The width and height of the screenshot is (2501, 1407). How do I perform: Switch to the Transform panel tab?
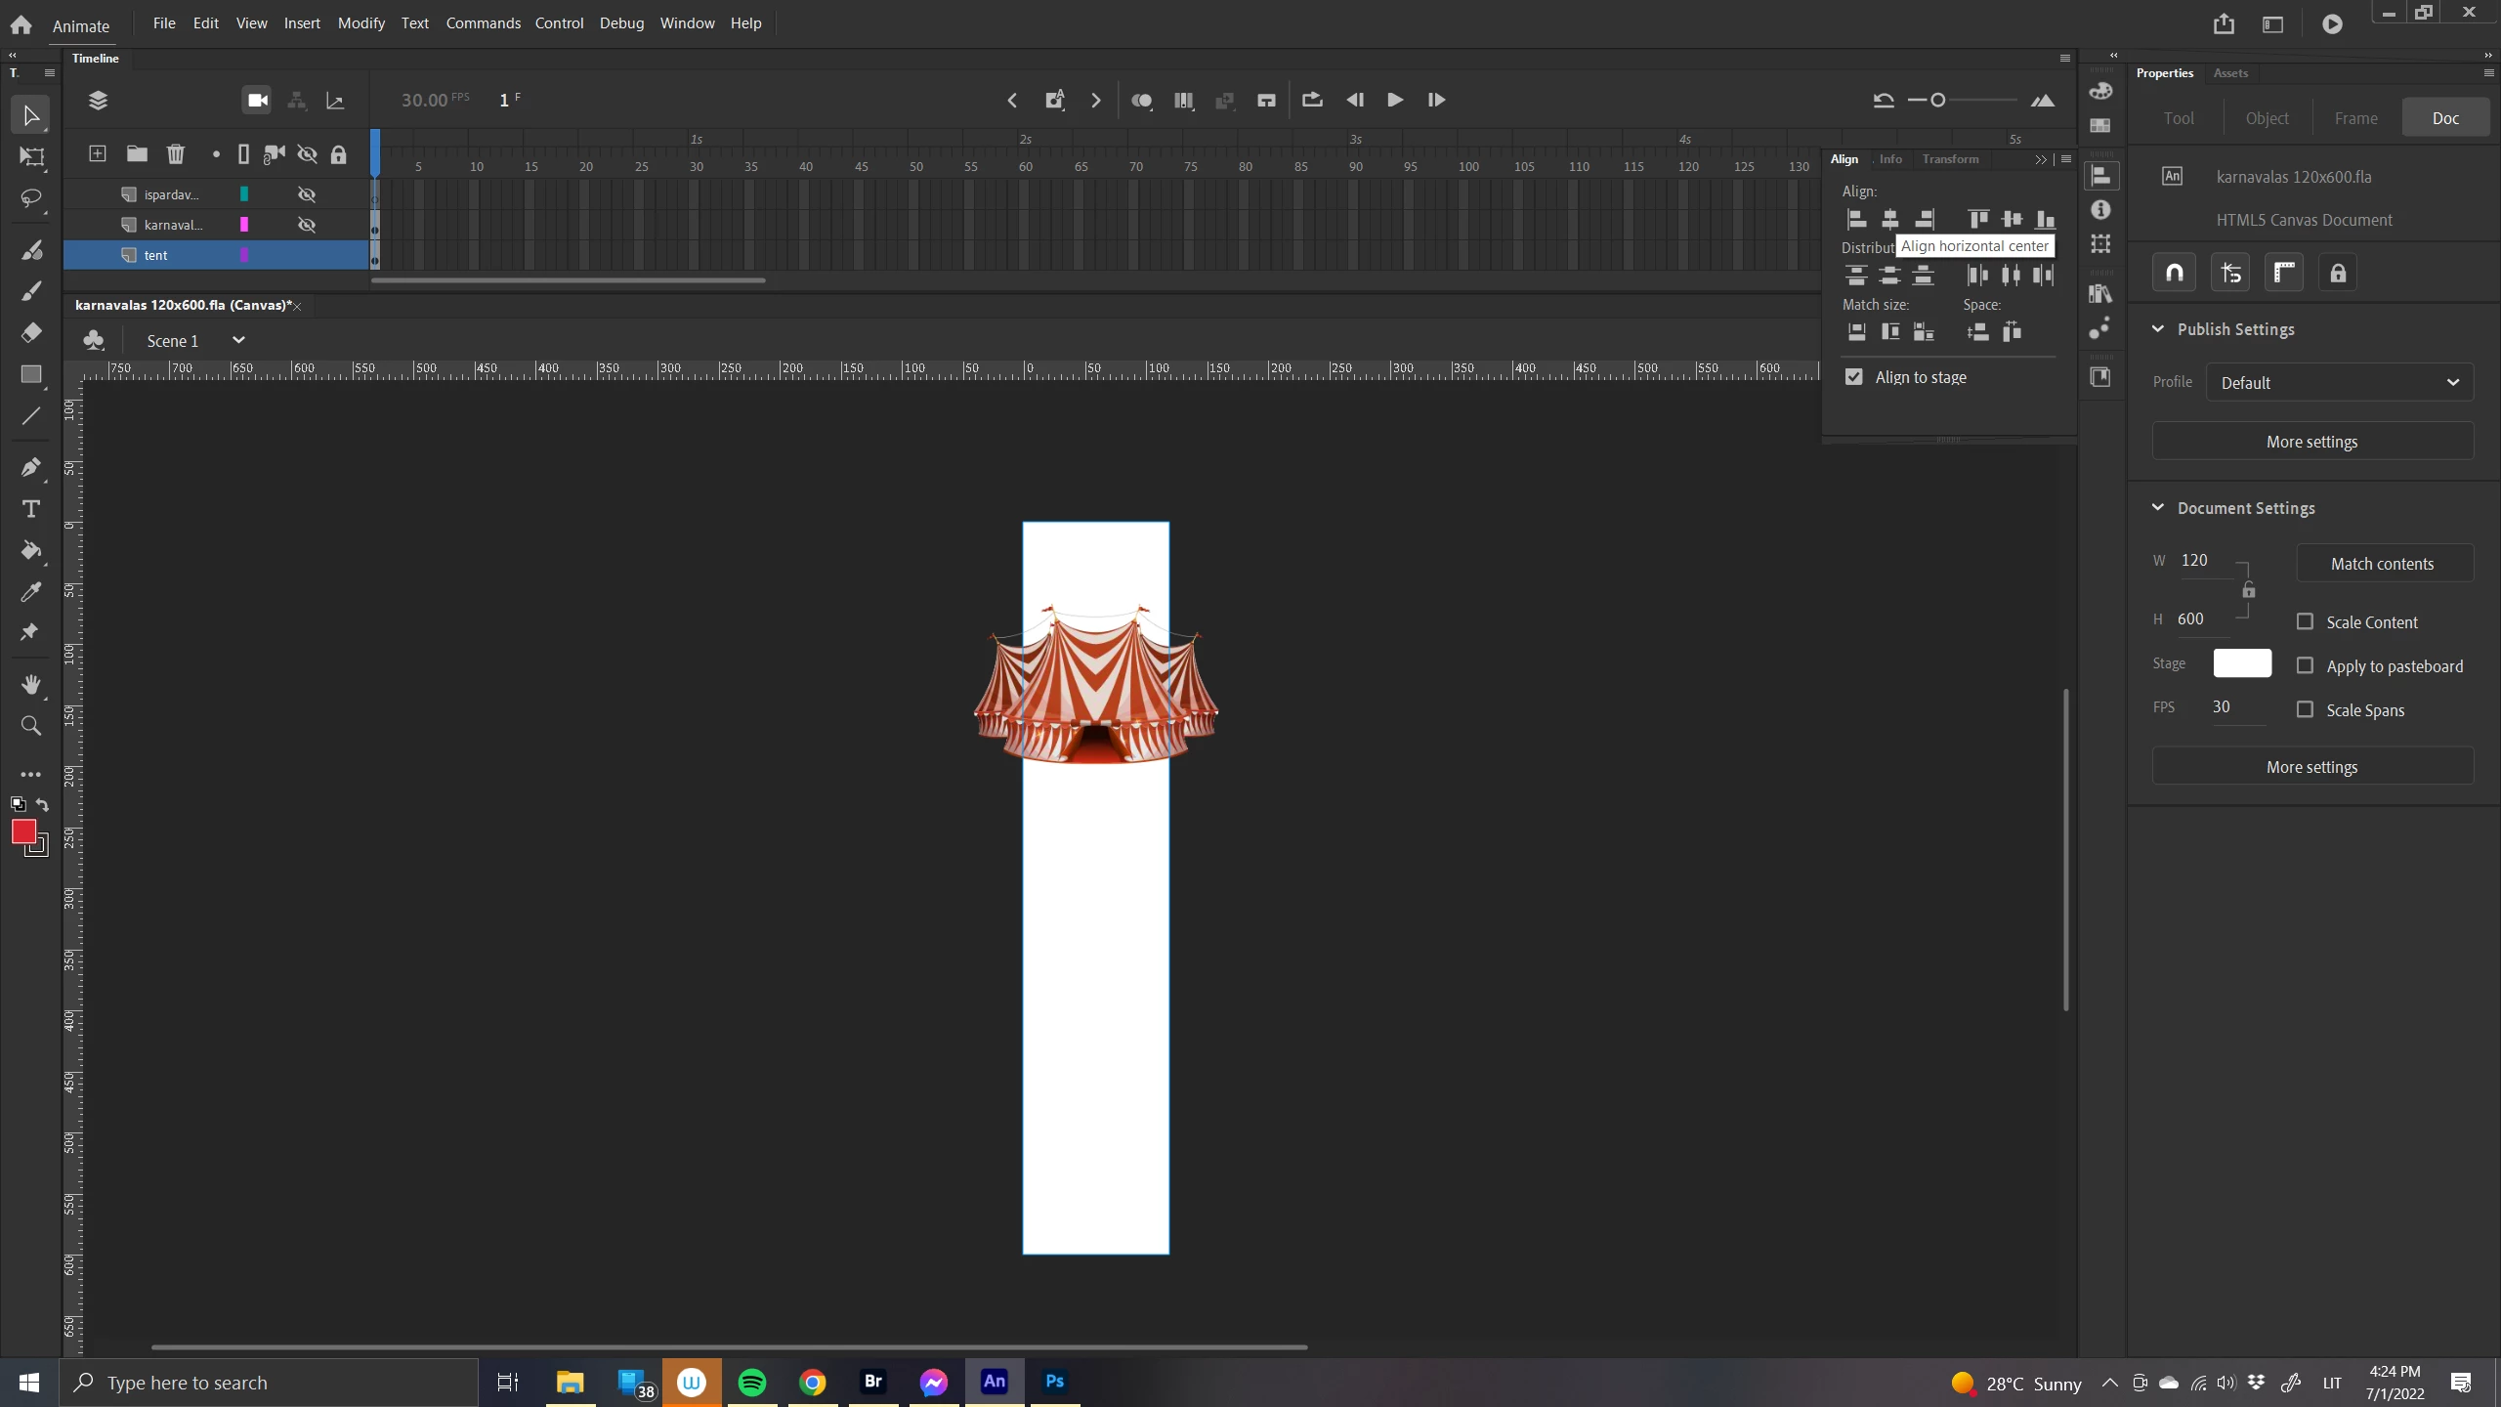click(1950, 159)
